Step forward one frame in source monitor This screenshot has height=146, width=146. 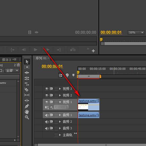[48, 50]
